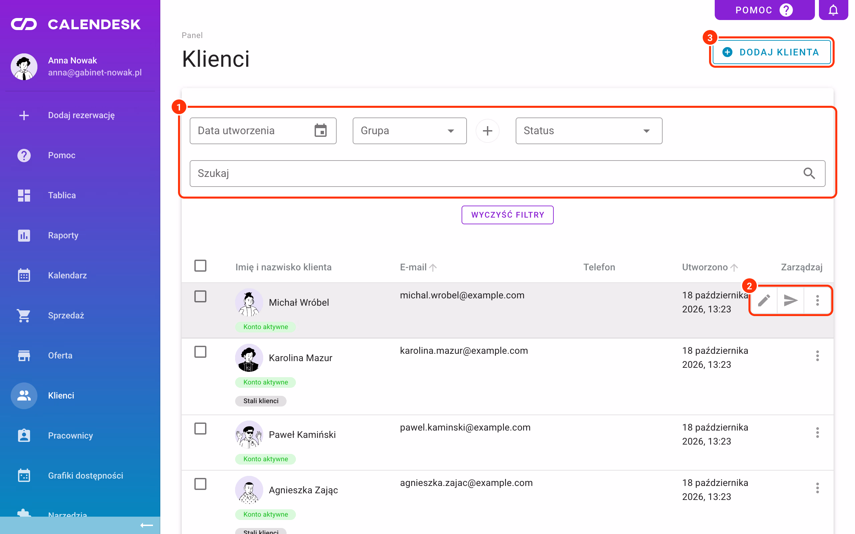Click the Calendesk logo icon
This screenshot has height=534, width=855.
point(24,24)
